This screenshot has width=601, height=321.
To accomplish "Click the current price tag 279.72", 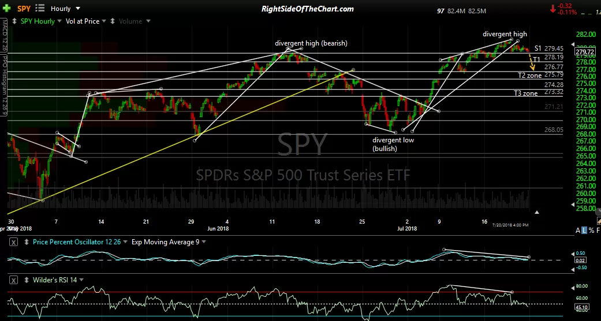I will (x=585, y=52).
